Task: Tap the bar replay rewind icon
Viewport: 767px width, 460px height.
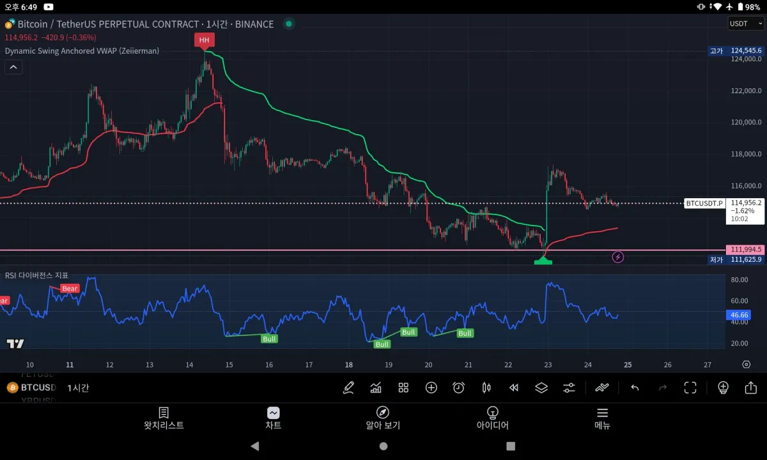Action: [x=514, y=387]
